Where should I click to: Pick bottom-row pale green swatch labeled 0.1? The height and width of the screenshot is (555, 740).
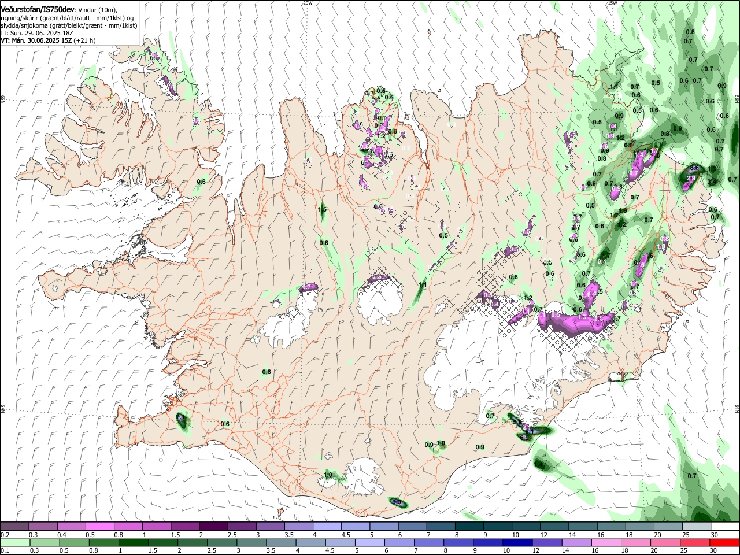pyautogui.click(x=14, y=543)
